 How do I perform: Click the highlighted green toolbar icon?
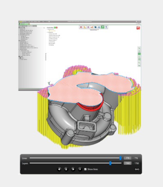(103, 27)
